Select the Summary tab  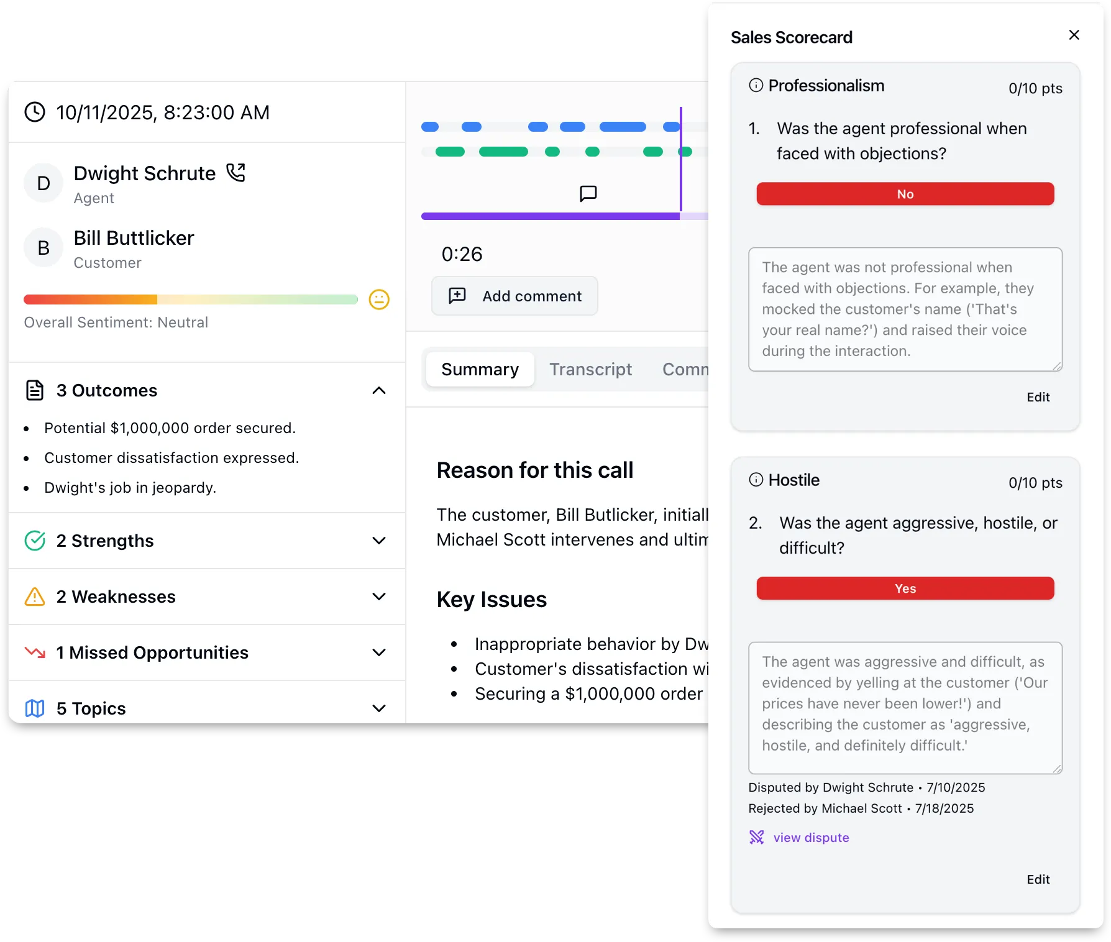[480, 369]
